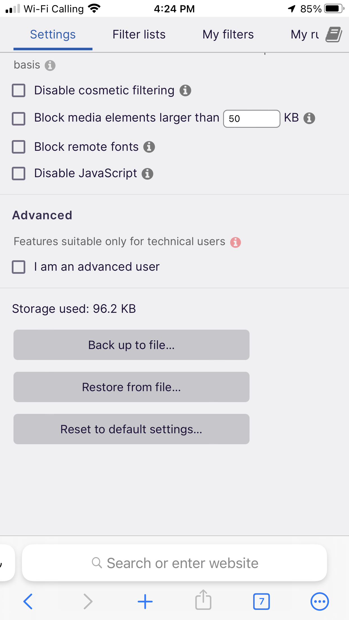
Task: Open the tab switcher showing 7 tabs
Action: click(261, 601)
